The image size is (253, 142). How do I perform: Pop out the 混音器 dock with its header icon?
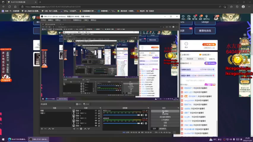click(x=148, y=108)
